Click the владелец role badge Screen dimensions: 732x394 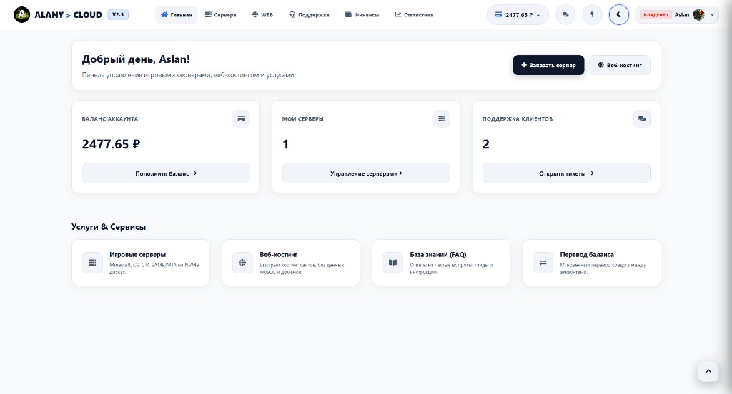pyautogui.click(x=656, y=15)
